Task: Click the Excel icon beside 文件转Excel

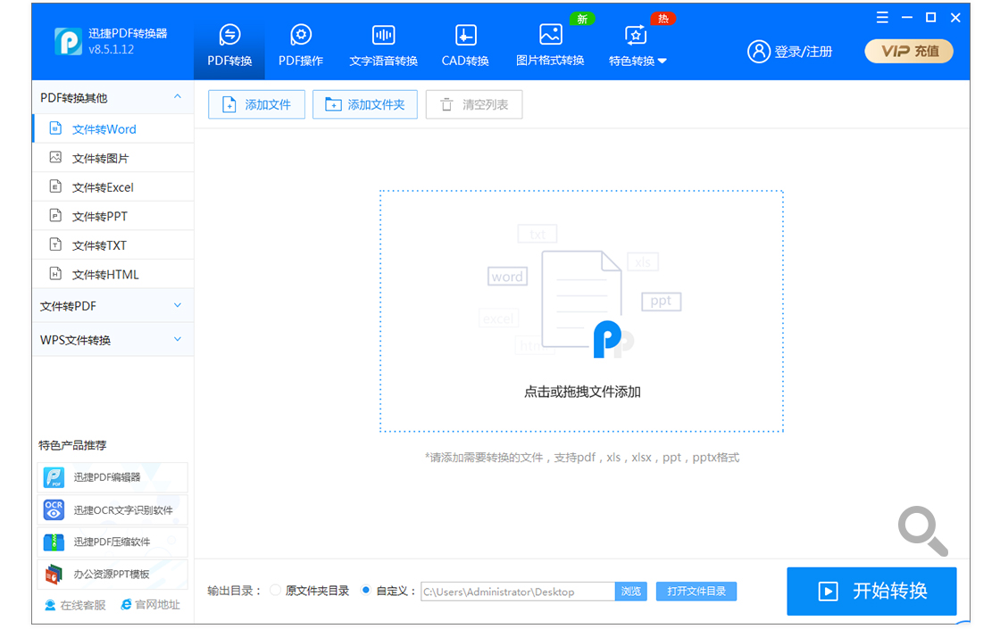Action: [55, 186]
